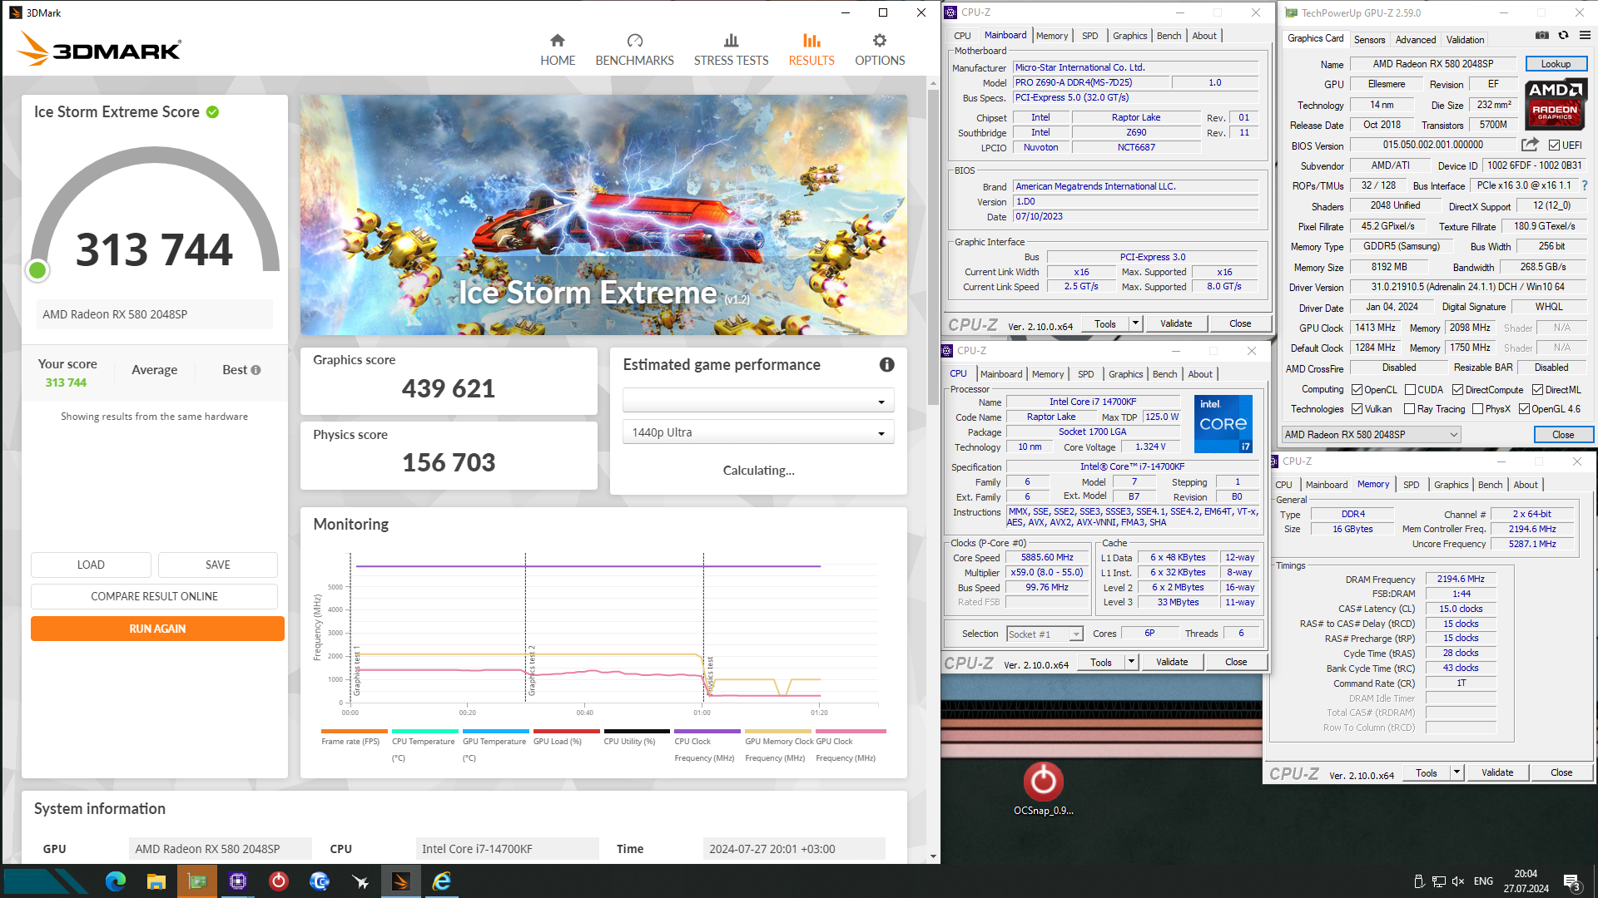Click the purple CPU Clock legend swatch
The image size is (1598, 898).
(x=707, y=732)
